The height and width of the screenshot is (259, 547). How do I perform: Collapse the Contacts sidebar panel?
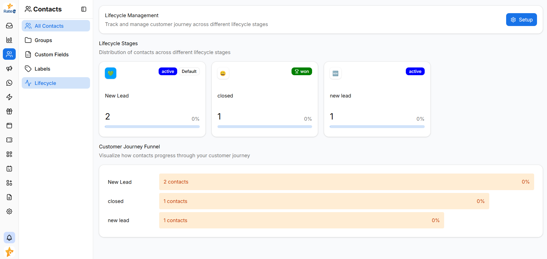[x=83, y=9]
